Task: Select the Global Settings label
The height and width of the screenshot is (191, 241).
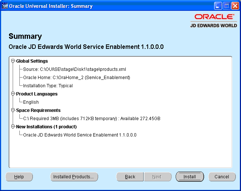Action: 32,61
